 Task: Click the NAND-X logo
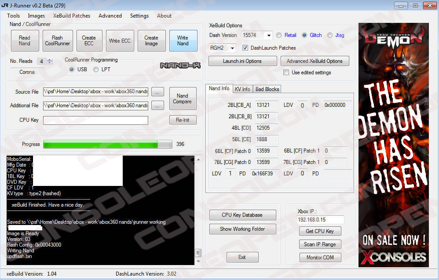click(x=180, y=65)
